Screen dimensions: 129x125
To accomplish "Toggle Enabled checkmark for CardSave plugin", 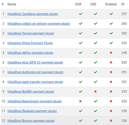I will click(x=111, y=14).
